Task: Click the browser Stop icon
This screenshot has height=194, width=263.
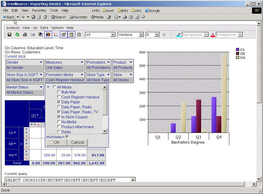Action: click(x=33, y=17)
